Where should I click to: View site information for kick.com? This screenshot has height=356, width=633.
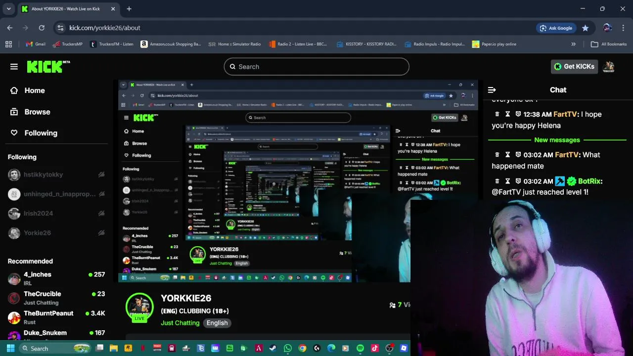pyautogui.click(x=60, y=28)
